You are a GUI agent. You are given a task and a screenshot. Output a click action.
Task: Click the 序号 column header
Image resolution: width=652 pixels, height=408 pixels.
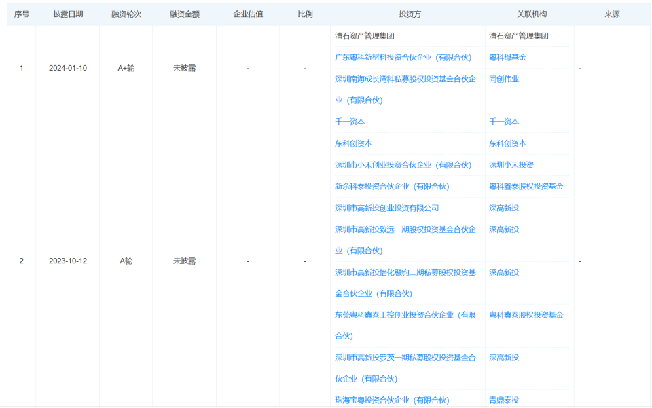point(22,14)
